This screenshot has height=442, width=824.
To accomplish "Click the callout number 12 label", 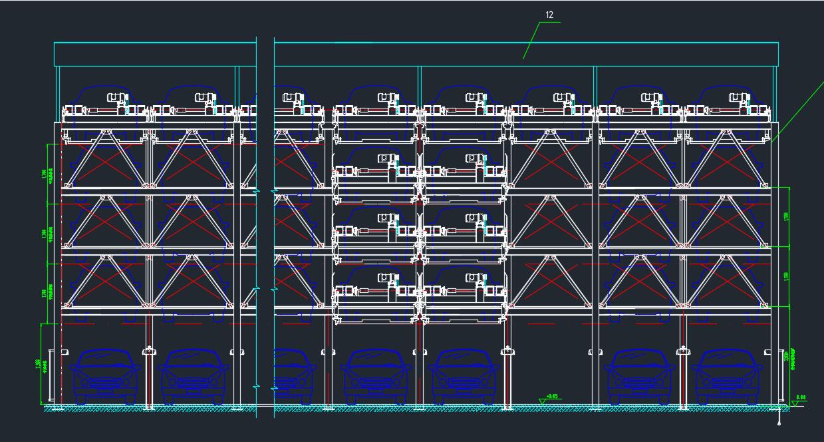I will [x=549, y=15].
